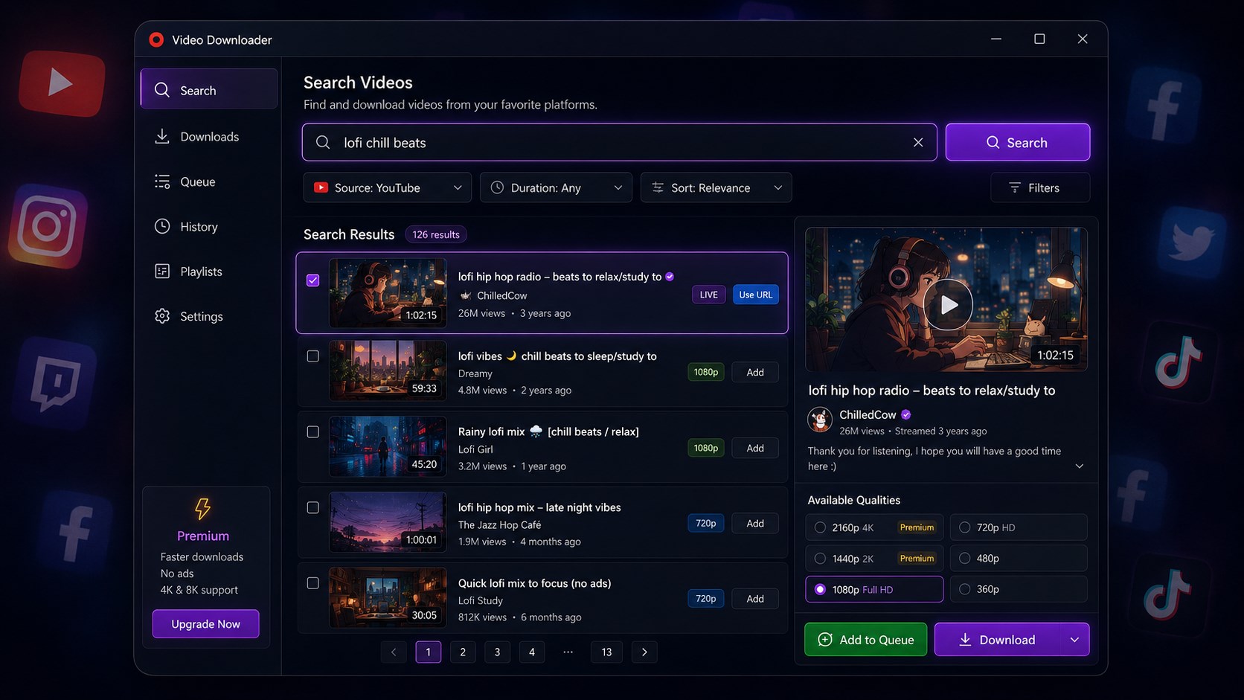
Task: Click the YouTube desktop icon behind the window
Action: pos(62,83)
